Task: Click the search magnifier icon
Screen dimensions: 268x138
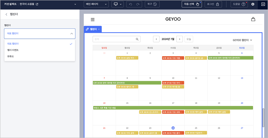Action: click(137, 39)
